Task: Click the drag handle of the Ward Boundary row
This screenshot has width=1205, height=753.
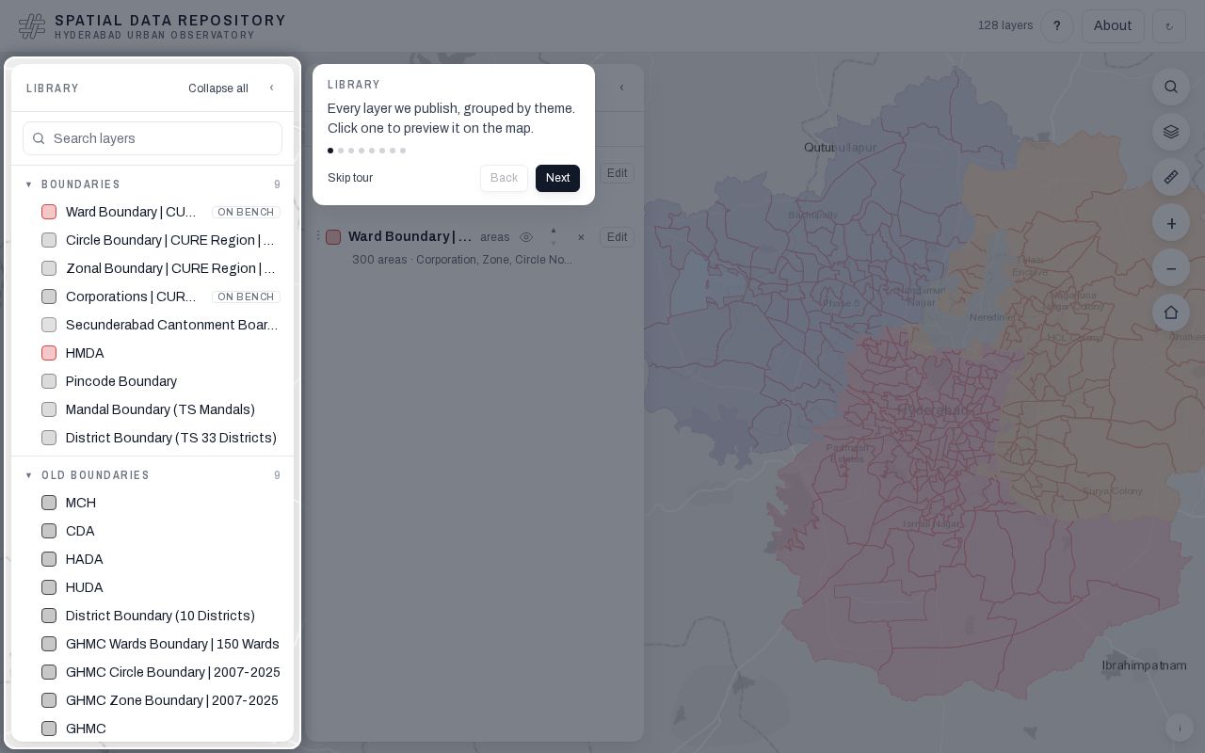Action: 317,236
